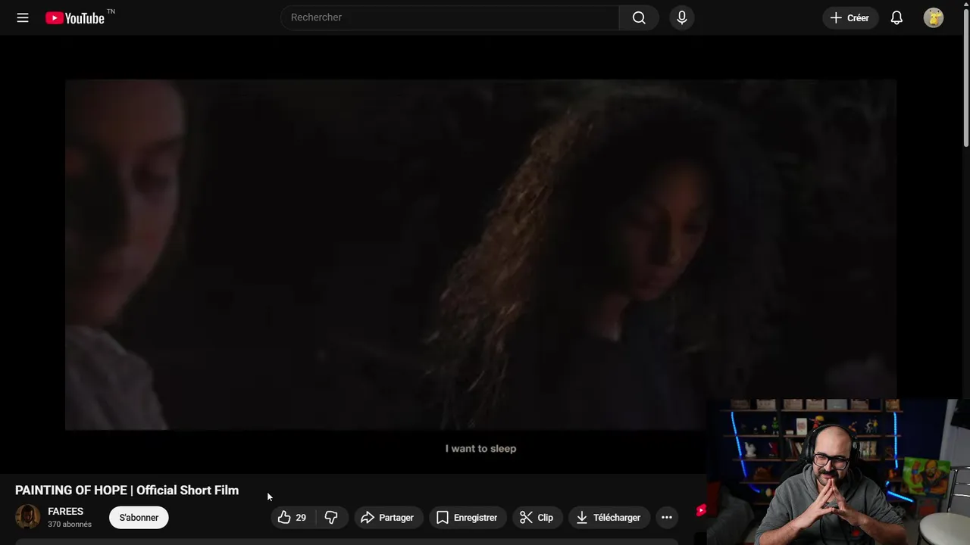
Task: Open more actions three-dot menu
Action: tap(667, 518)
